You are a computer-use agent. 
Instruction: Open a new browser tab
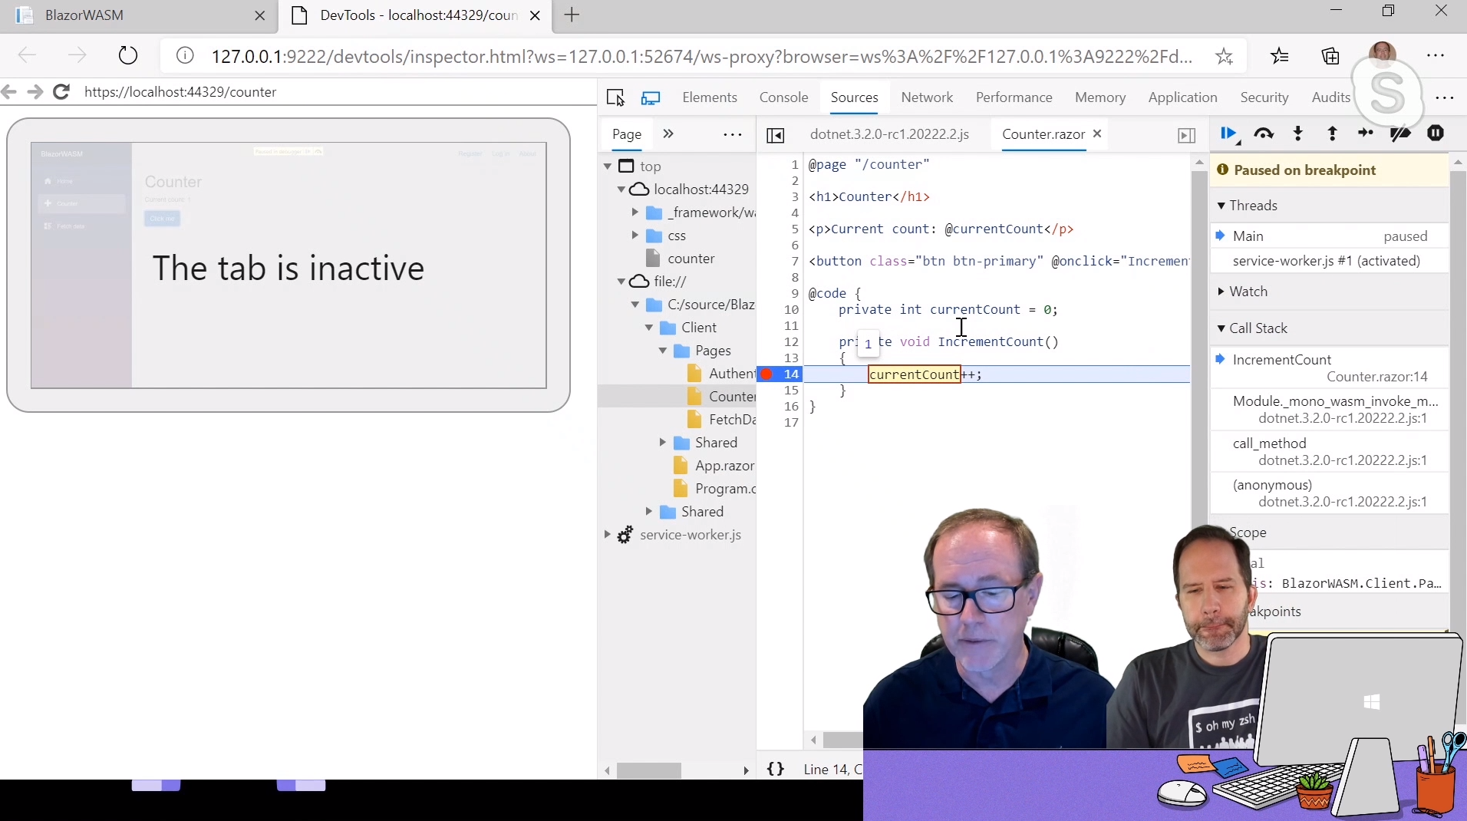572,15
